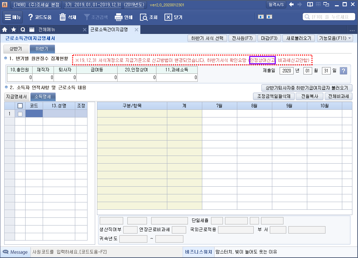Click the 코드 cell in row 1
The height and width of the screenshot is (258, 358).
pos(34,114)
